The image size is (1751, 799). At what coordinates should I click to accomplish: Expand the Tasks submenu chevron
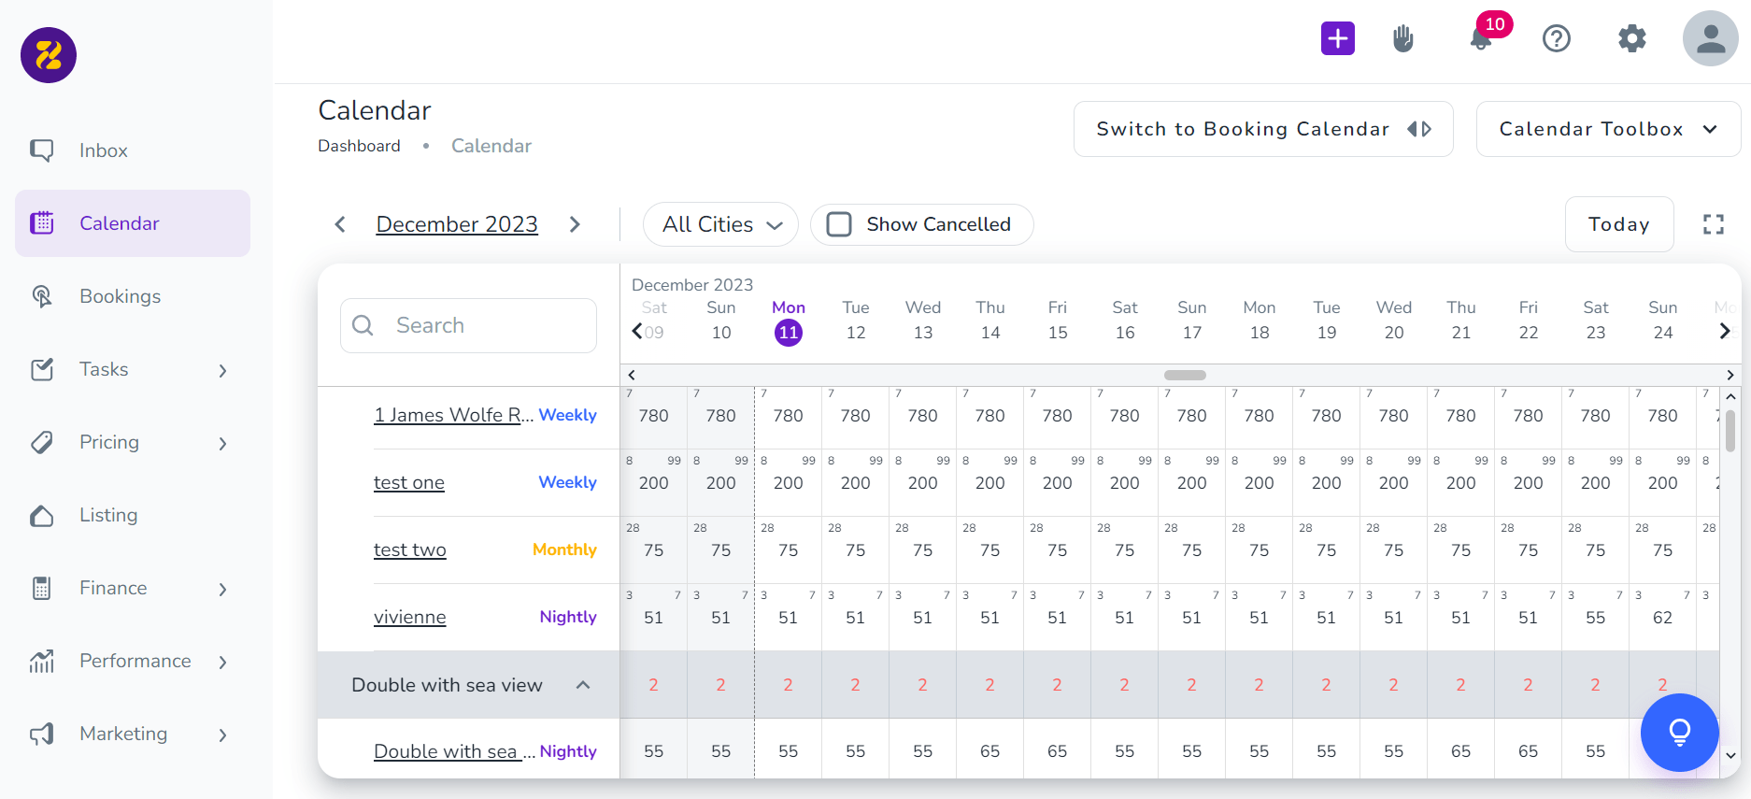coord(222,371)
